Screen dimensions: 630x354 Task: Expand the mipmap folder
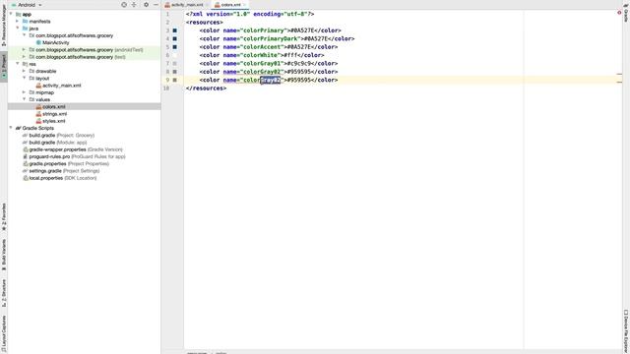(x=24, y=92)
